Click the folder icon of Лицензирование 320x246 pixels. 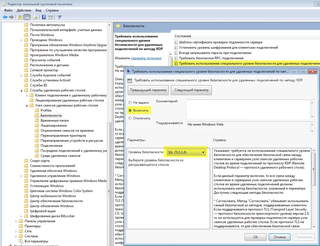coord(37,125)
